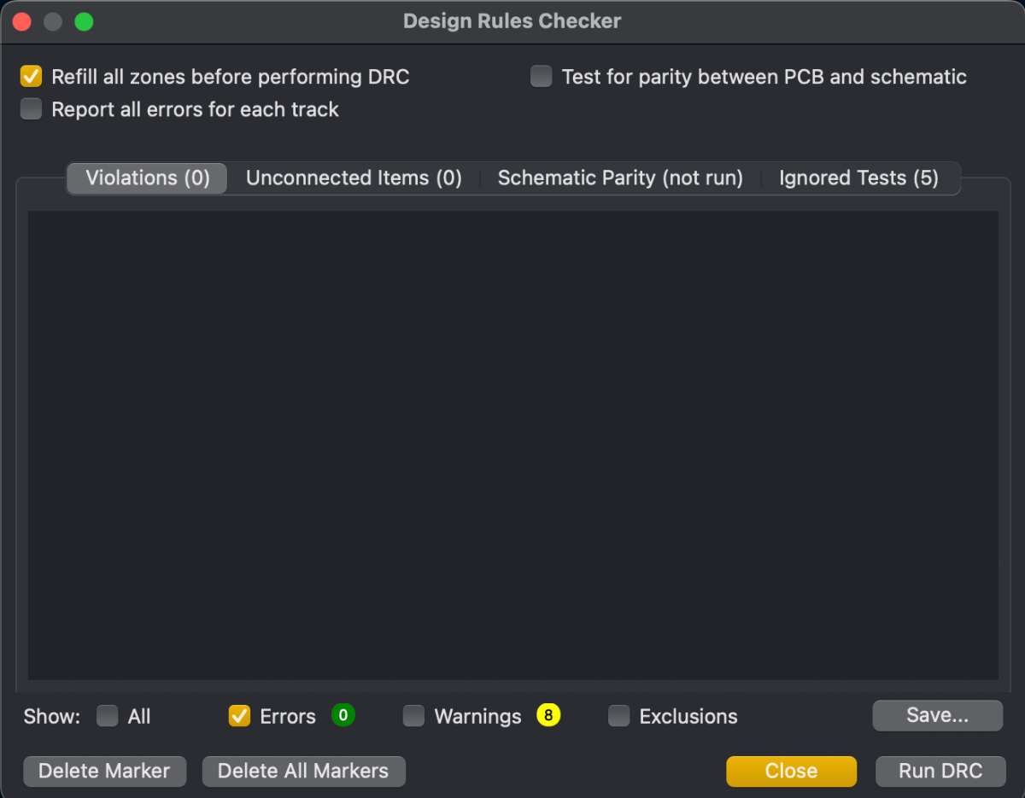This screenshot has width=1025, height=798.
Task: Click the Save... button
Action: click(937, 715)
